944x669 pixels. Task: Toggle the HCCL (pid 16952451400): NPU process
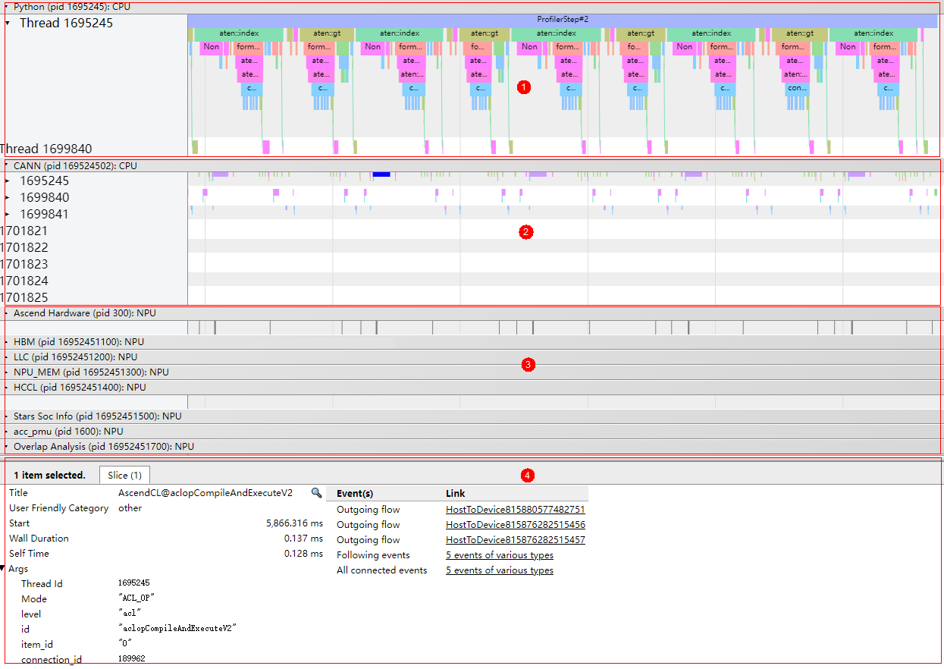click(x=8, y=387)
